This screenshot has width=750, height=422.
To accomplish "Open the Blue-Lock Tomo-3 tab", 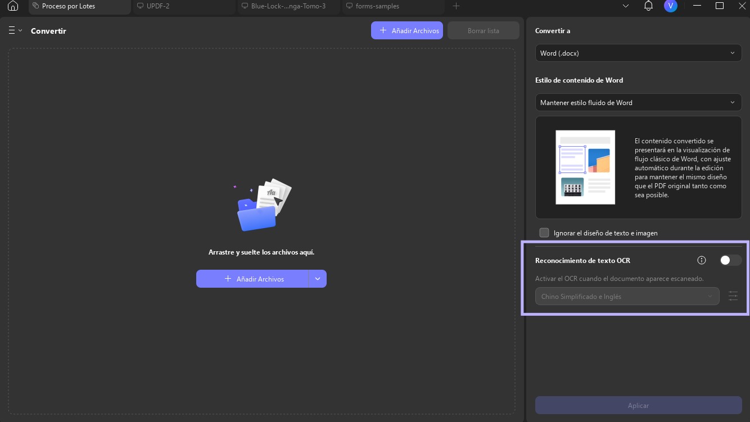I will pos(288,6).
